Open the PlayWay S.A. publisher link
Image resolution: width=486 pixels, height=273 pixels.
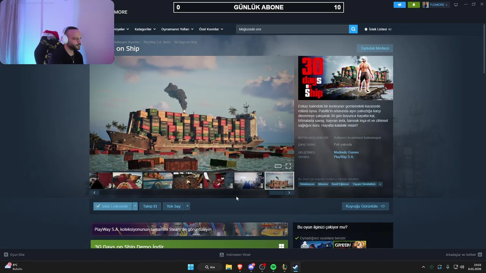[x=344, y=157]
